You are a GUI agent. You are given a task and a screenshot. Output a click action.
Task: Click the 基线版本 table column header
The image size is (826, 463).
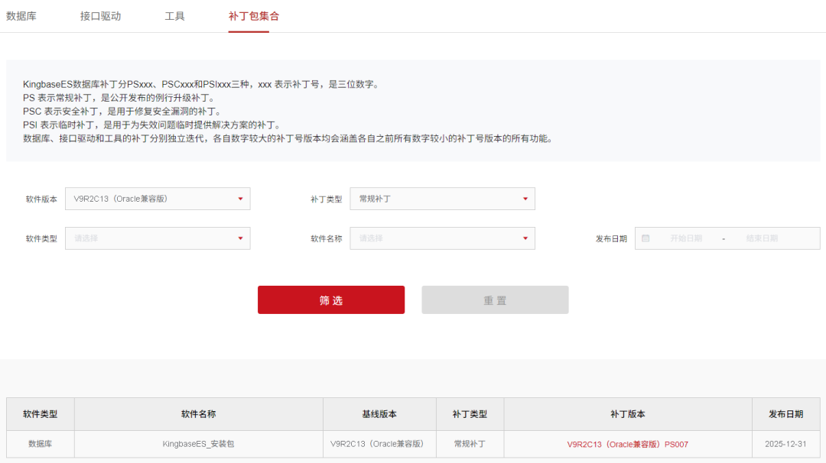click(x=379, y=414)
